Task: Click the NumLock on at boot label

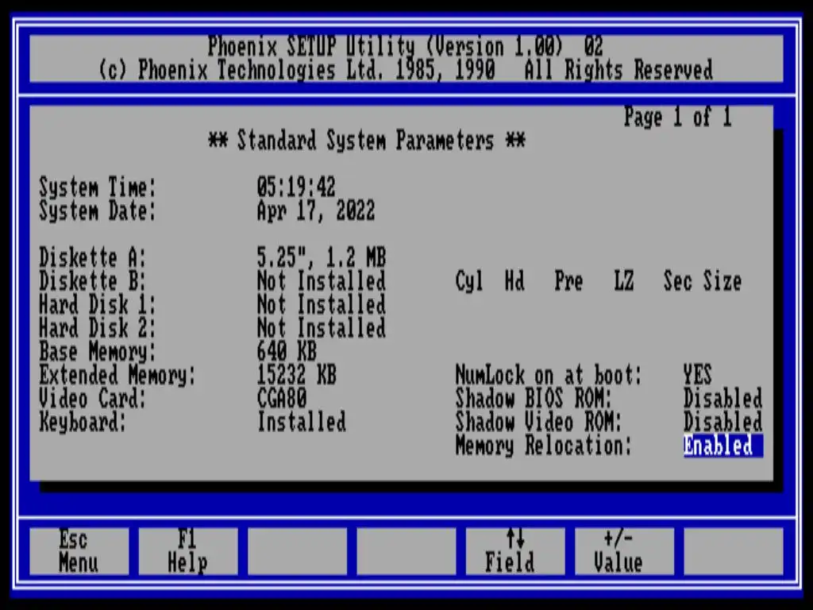Action: click(x=549, y=375)
